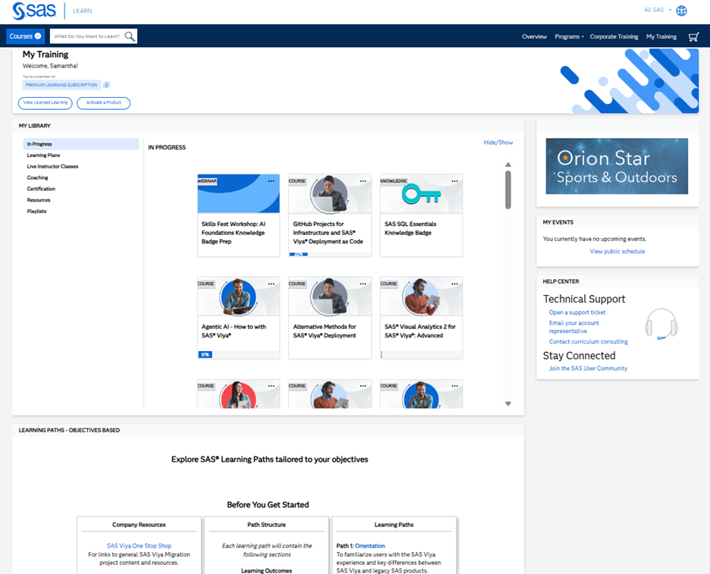Open the Courses dropdown
The height and width of the screenshot is (574, 710).
click(25, 36)
